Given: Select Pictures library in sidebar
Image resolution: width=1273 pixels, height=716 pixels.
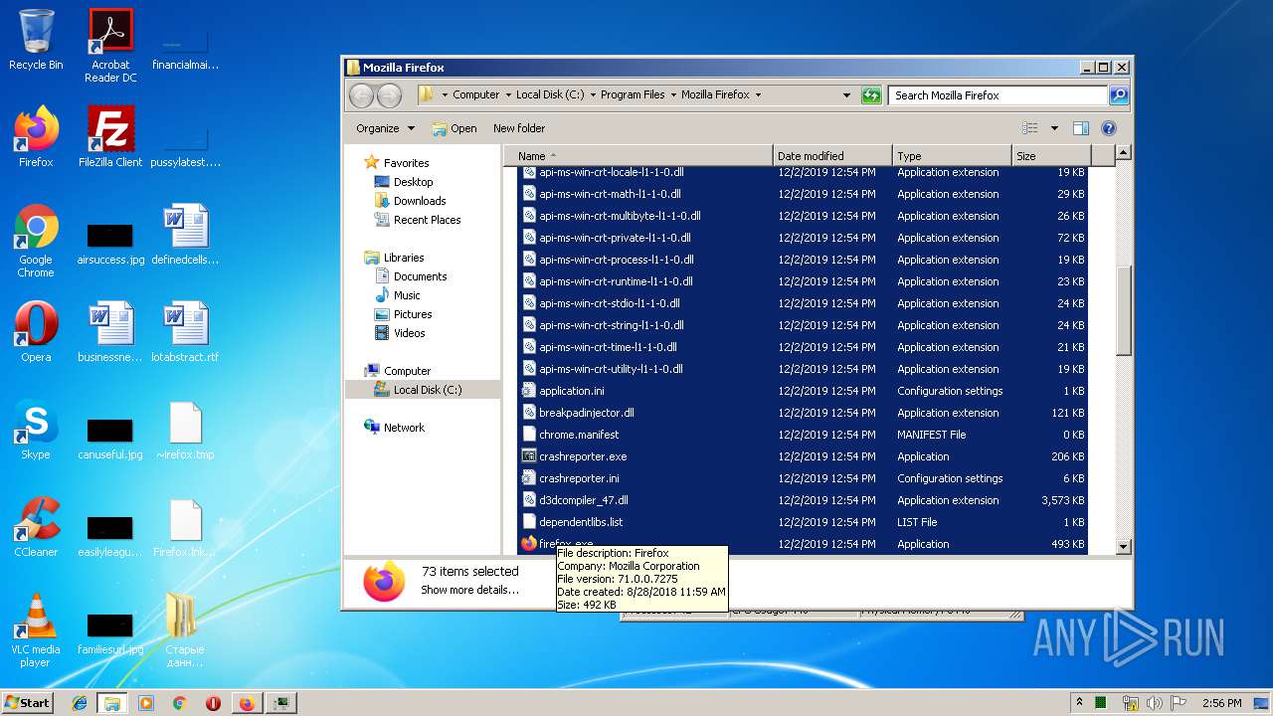Looking at the screenshot, I should click(x=413, y=314).
